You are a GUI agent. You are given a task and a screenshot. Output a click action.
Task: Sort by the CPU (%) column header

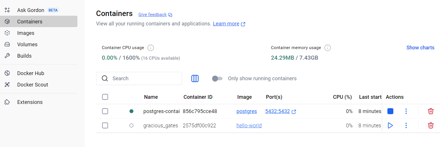342,97
